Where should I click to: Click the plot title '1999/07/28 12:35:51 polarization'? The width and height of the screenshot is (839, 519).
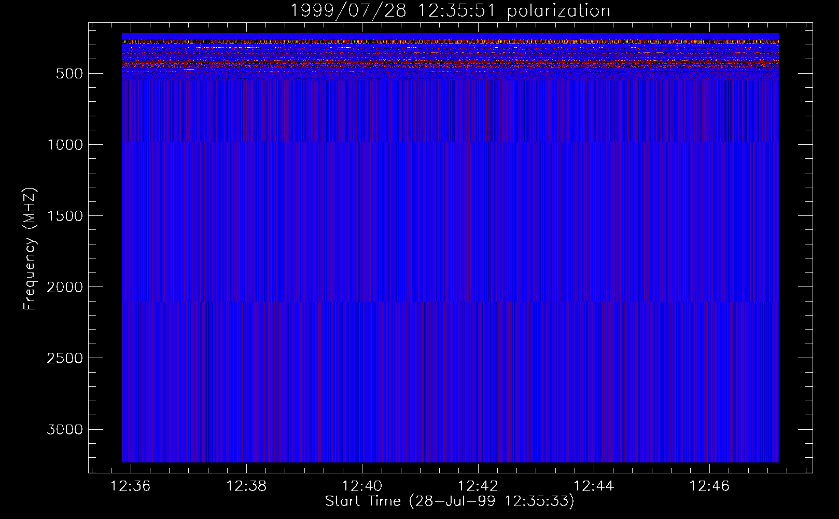pyautogui.click(x=450, y=11)
